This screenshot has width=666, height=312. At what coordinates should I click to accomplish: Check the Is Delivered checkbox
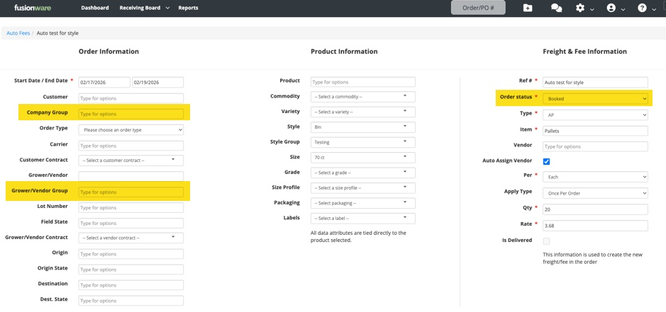coord(546,241)
